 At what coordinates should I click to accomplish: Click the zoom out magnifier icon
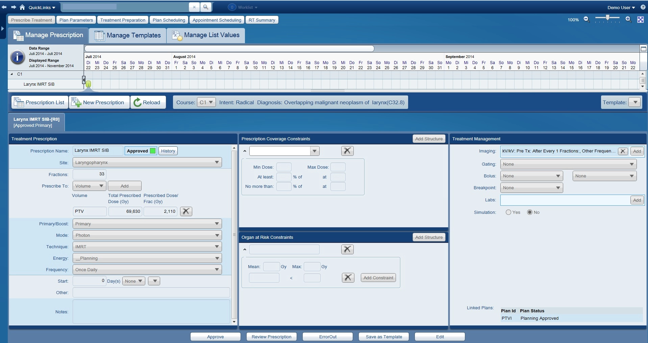587,20
